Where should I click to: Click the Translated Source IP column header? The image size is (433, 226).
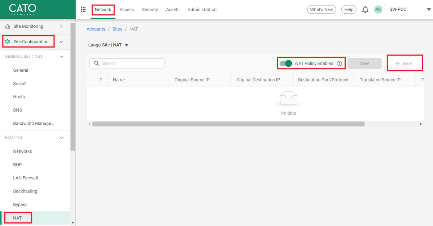pyautogui.click(x=385, y=80)
